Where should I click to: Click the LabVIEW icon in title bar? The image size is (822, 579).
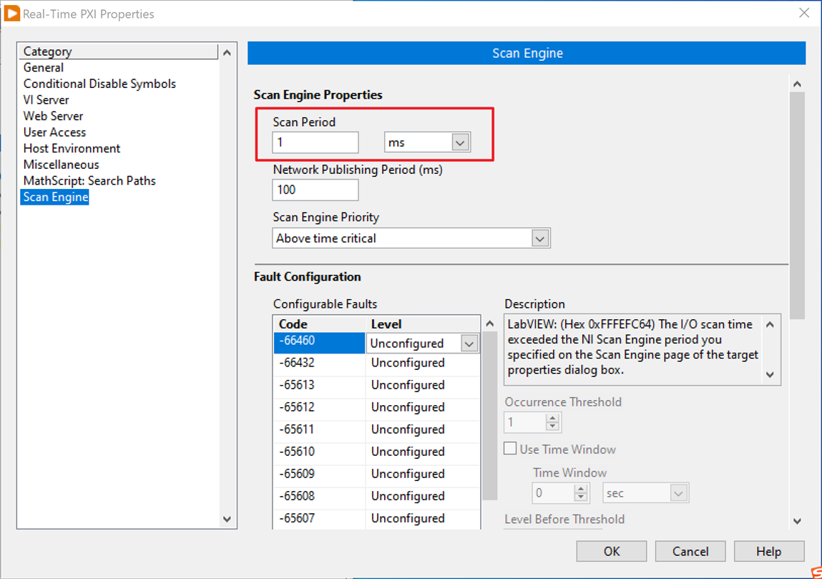coord(11,14)
